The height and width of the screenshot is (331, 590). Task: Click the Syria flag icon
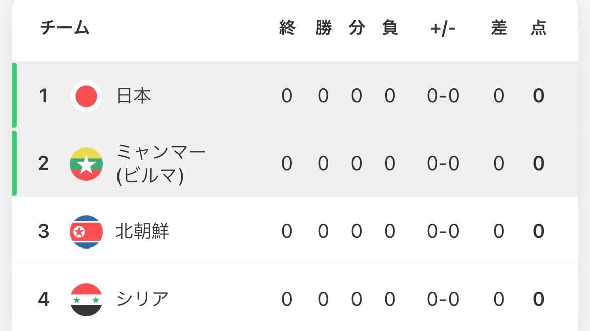pyautogui.click(x=86, y=299)
